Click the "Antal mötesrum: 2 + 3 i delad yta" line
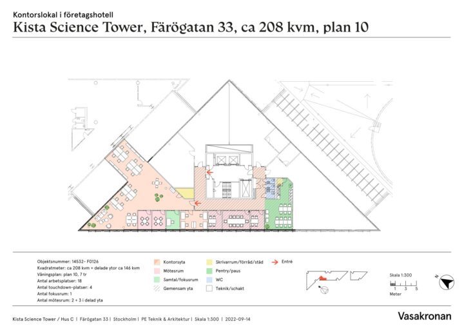The image size is (464, 328). (x=70, y=300)
